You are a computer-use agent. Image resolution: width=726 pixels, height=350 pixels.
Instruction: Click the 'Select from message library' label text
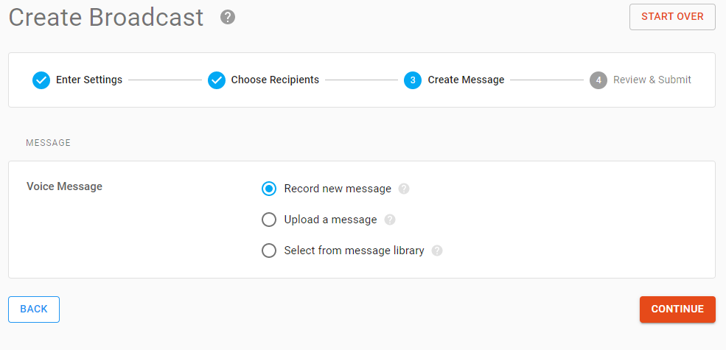pyautogui.click(x=355, y=251)
